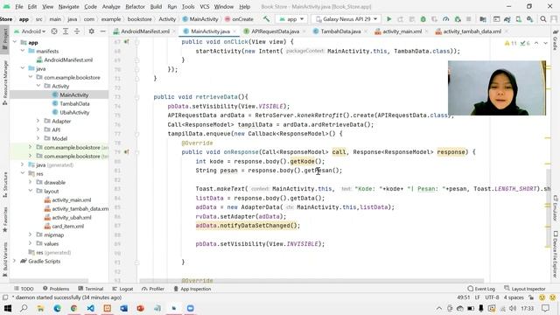Click the warnings indicator in editor corner

click(510, 43)
